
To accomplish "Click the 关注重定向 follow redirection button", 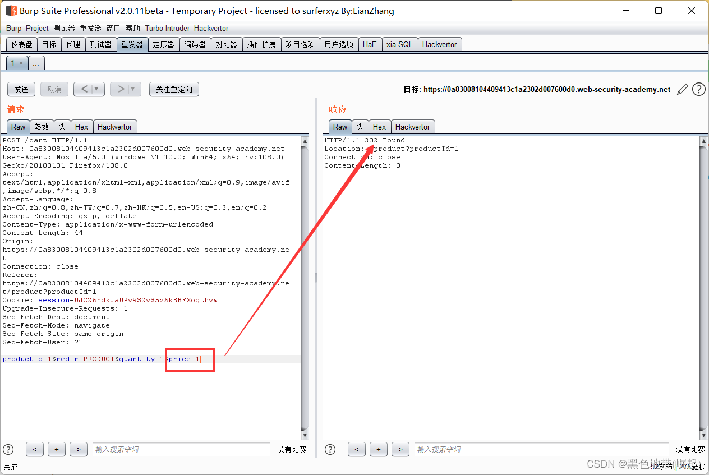I will (x=174, y=89).
